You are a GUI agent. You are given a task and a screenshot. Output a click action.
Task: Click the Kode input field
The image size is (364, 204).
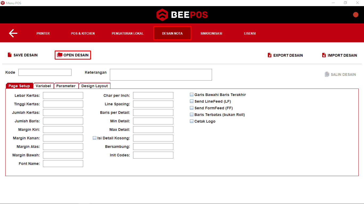pyautogui.click(x=45, y=72)
